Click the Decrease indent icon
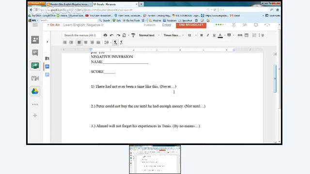The width and height of the screenshot is (310, 174). 64,43
